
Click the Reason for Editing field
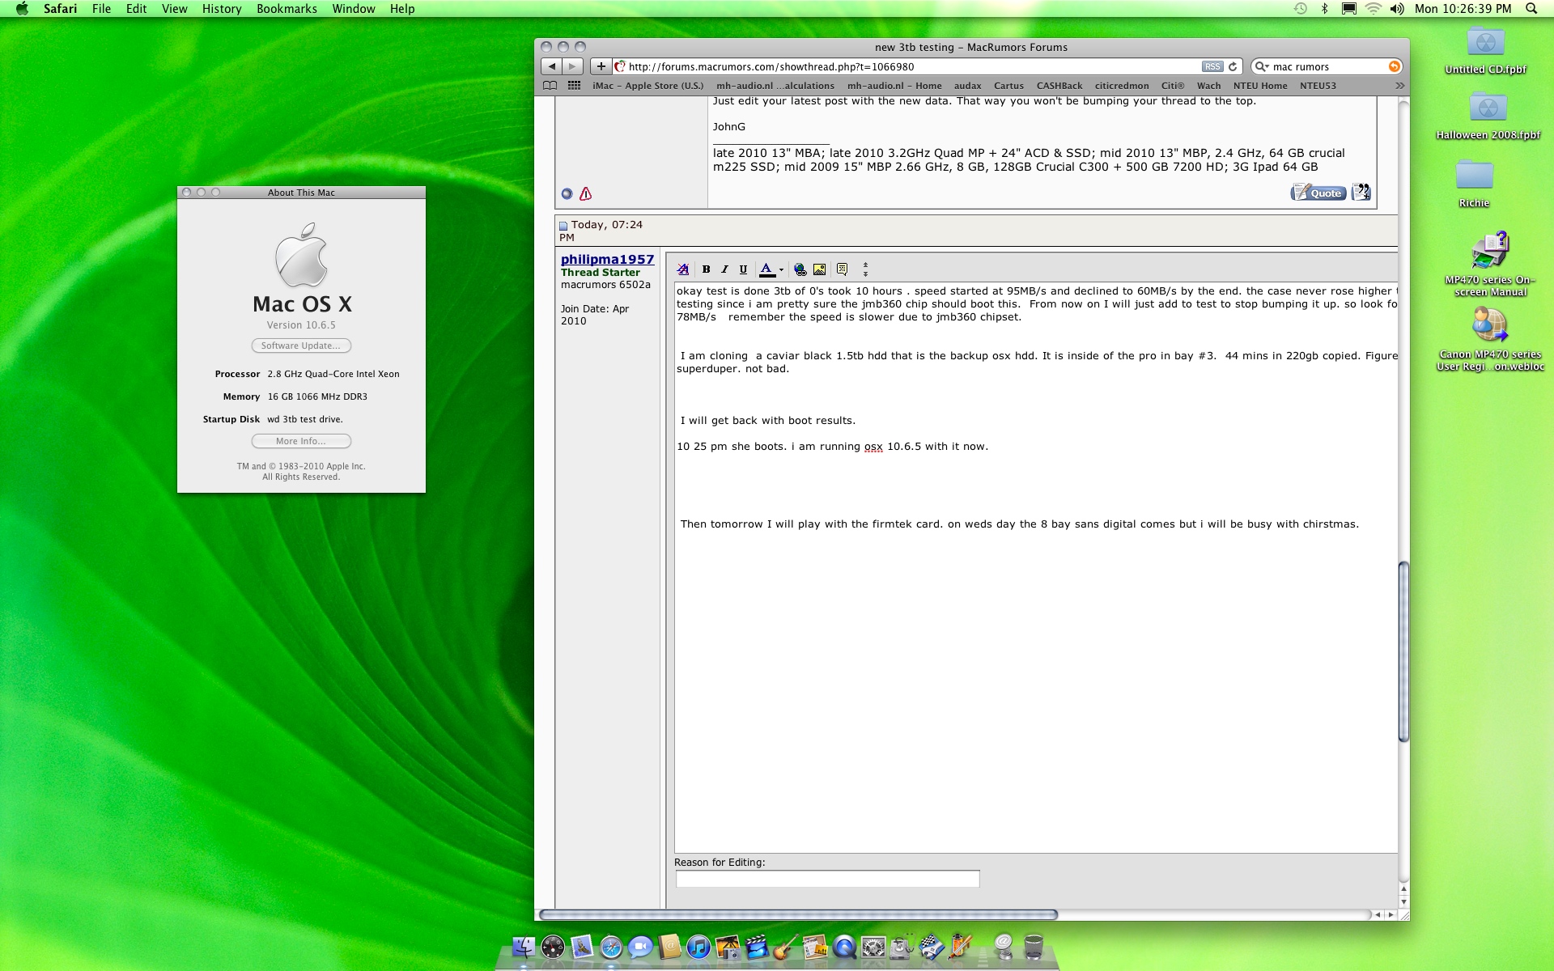pyautogui.click(x=827, y=879)
